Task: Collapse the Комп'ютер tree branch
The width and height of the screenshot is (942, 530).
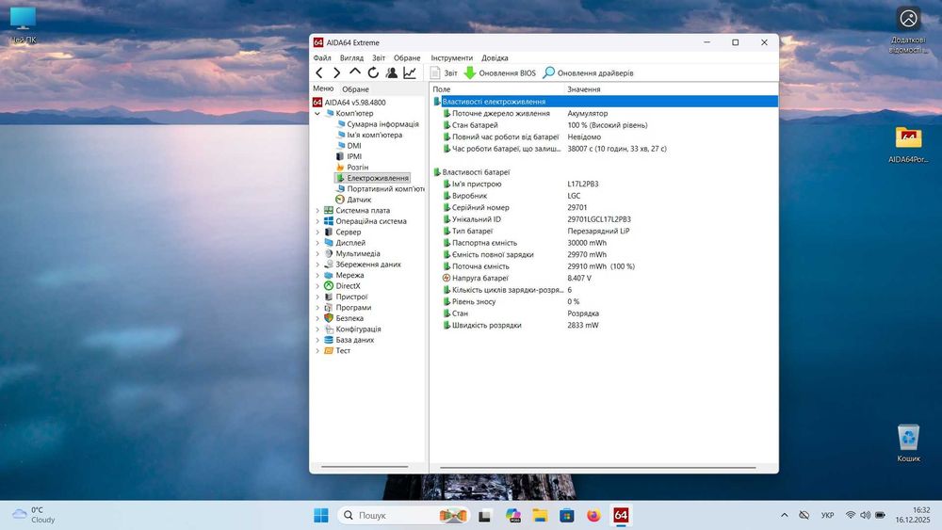Action: (x=317, y=113)
